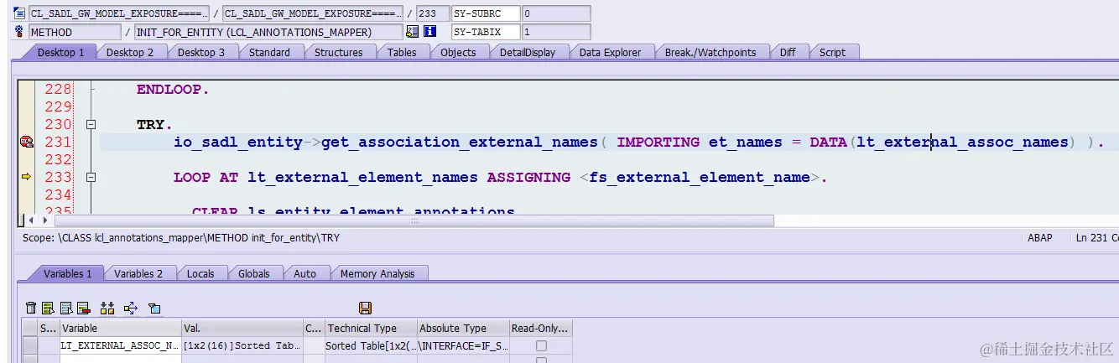Image resolution: width=1119 pixels, height=363 pixels.
Task: Open the Standard tab
Action: coord(269,52)
